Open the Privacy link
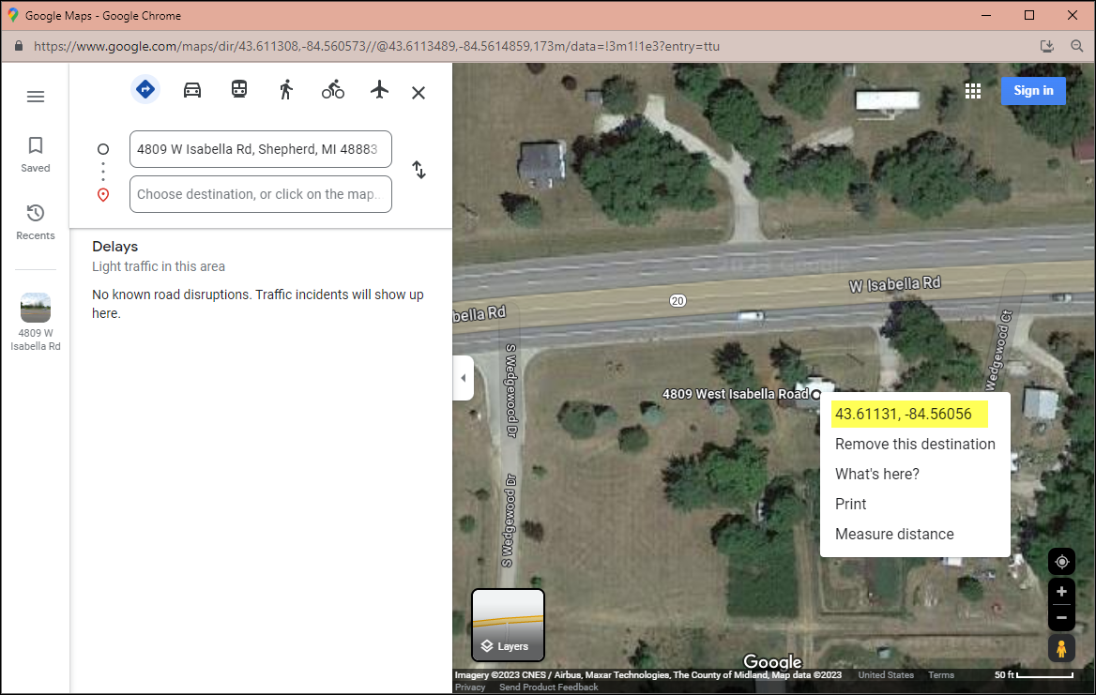Screen dimensions: 1096x695 click(470, 687)
